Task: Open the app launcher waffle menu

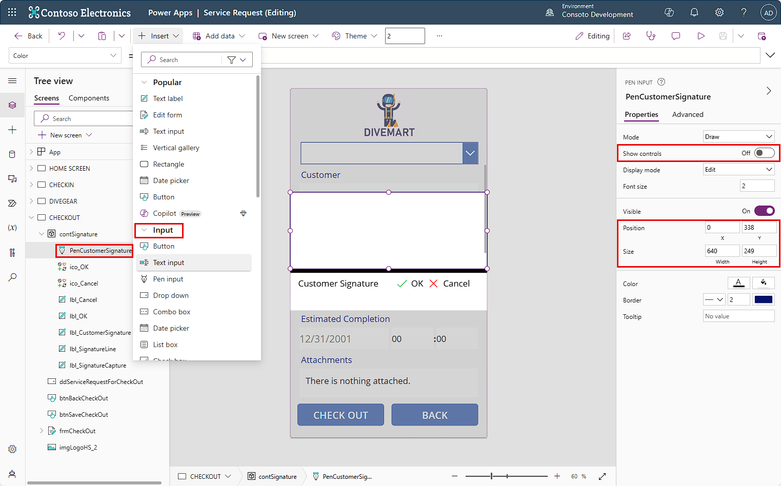Action: click(x=12, y=12)
